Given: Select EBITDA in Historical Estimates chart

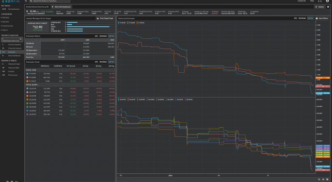Looking at the screenshot, I should point(310,18).
